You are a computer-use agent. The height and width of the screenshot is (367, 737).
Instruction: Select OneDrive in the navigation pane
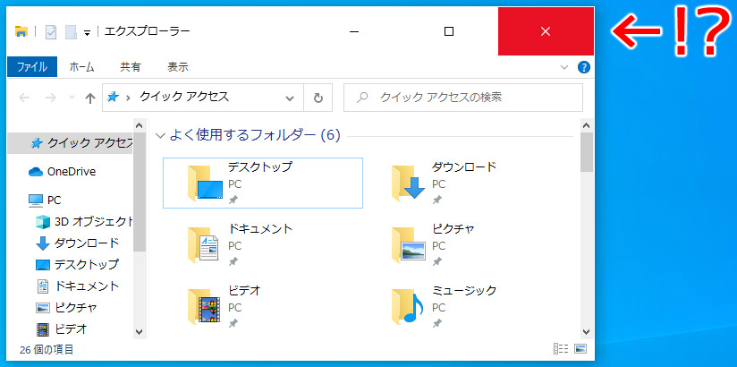62,172
